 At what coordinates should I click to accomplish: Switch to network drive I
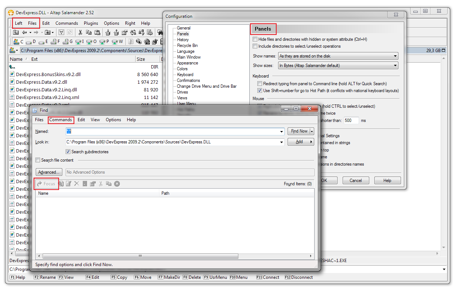point(79,41)
